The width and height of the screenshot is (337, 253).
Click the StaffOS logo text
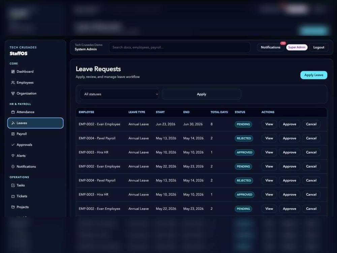(x=19, y=54)
